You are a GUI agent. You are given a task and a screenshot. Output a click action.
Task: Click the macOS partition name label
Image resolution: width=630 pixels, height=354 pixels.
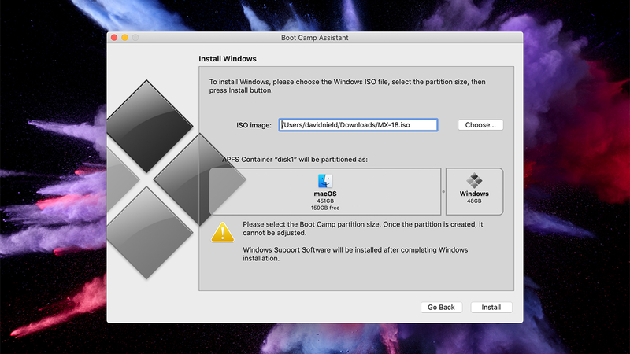tap(325, 194)
